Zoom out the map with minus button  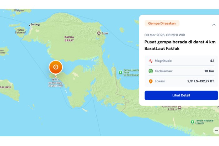216,130
